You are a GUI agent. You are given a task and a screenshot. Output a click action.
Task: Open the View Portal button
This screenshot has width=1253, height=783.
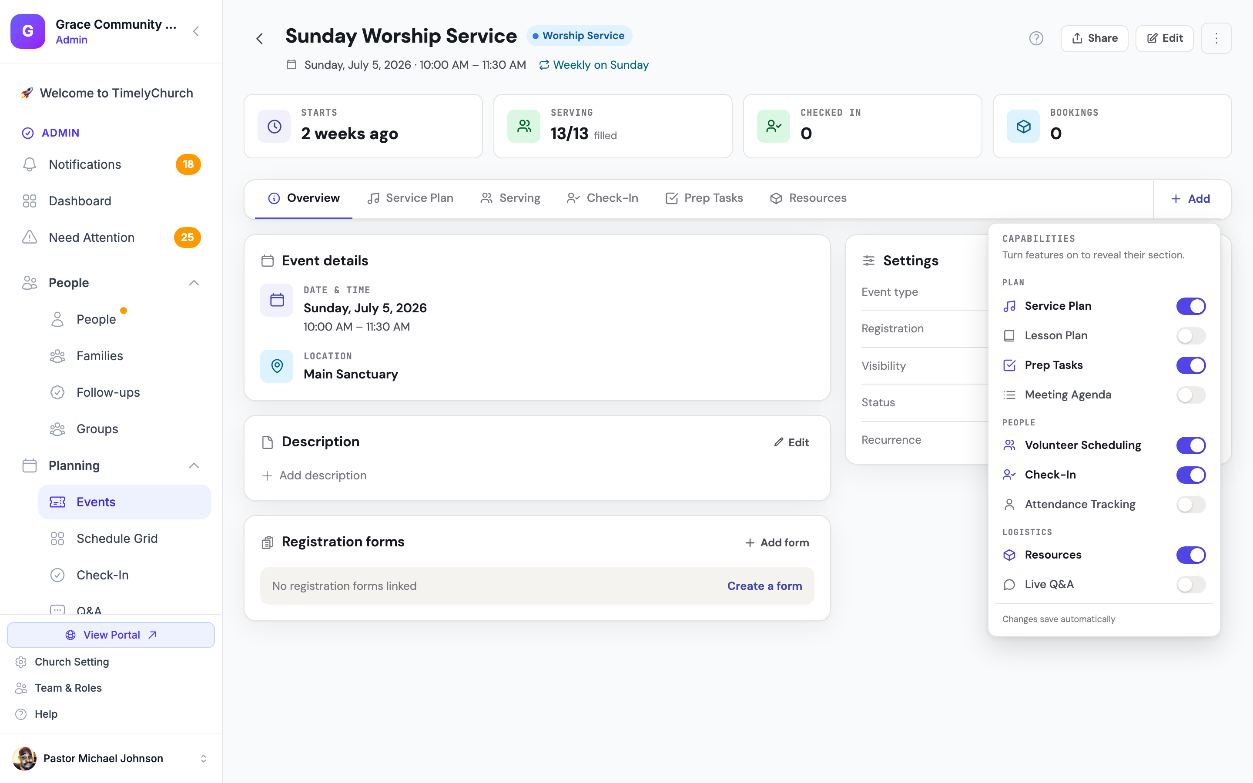pyautogui.click(x=111, y=635)
